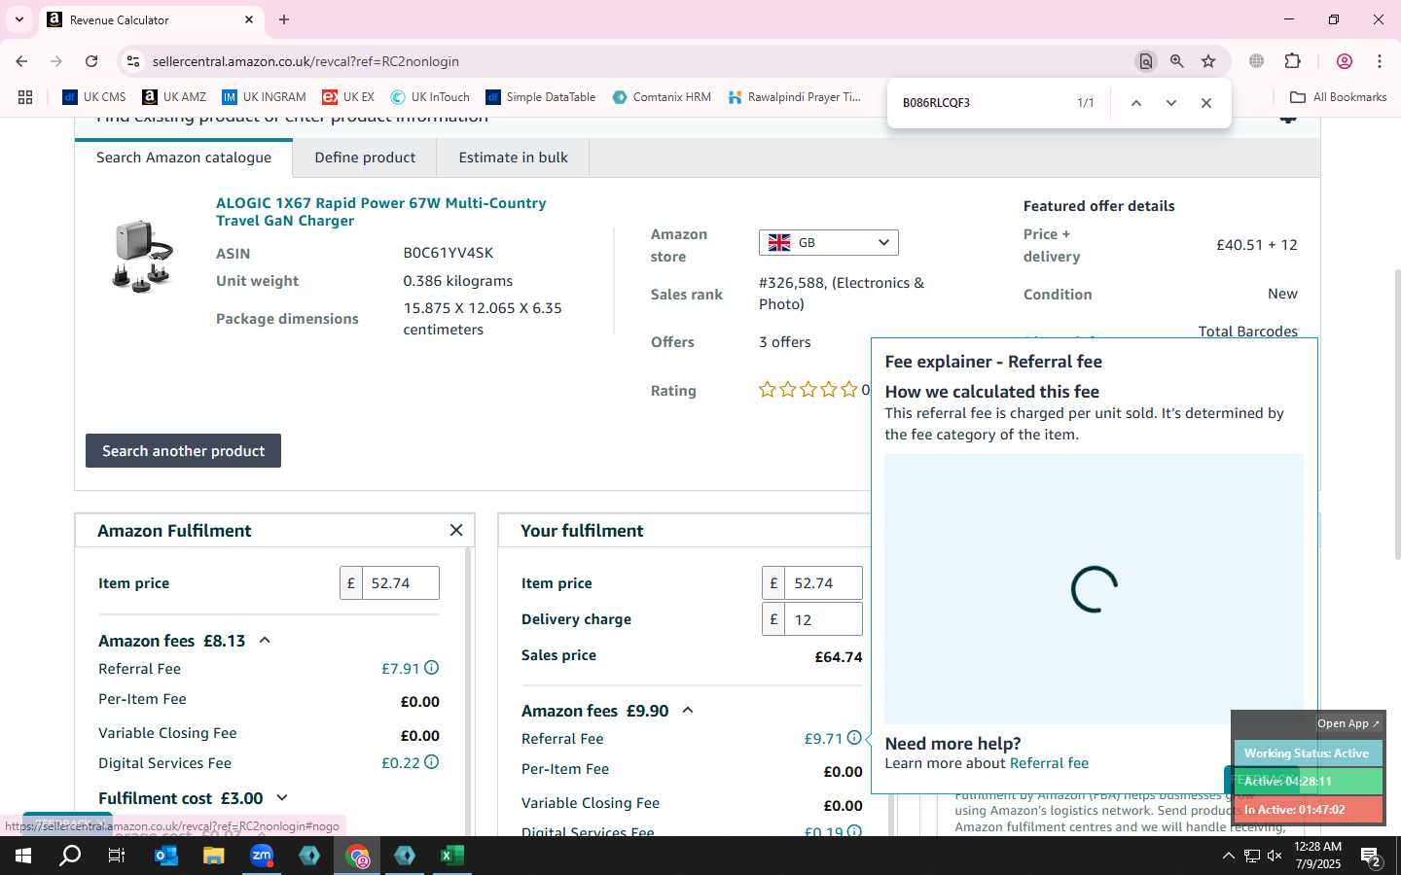
Task: Click Open App in tracker widget
Action: click(1348, 723)
